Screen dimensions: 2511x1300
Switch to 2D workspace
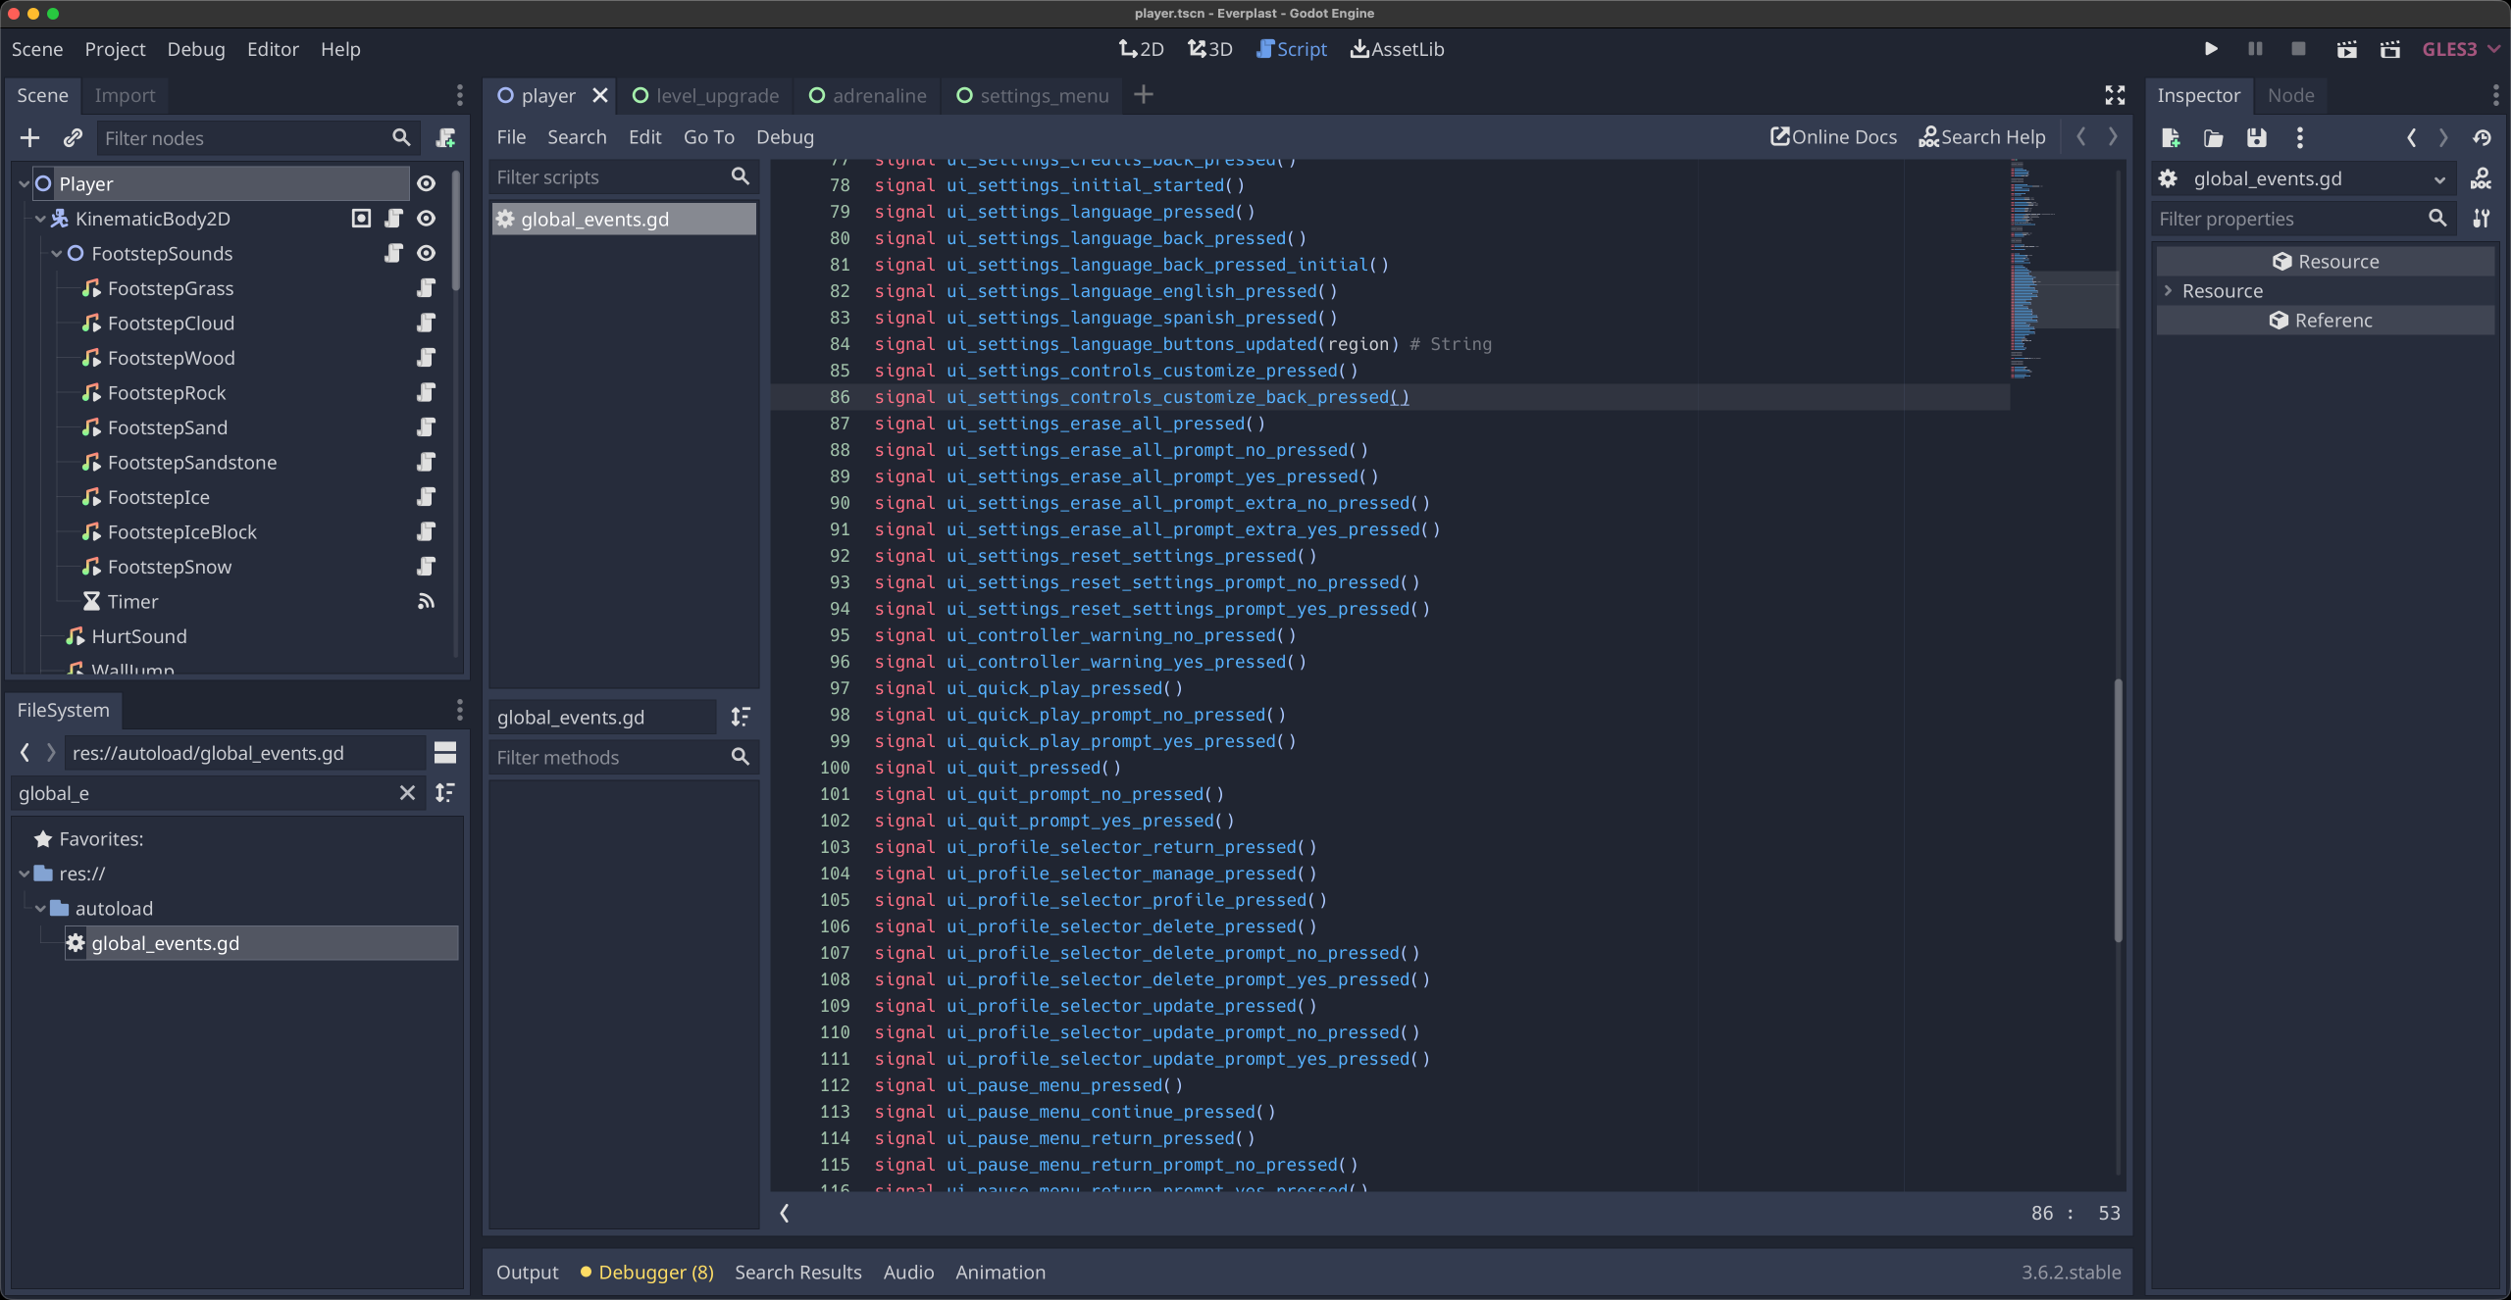click(x=1141, y=49)
